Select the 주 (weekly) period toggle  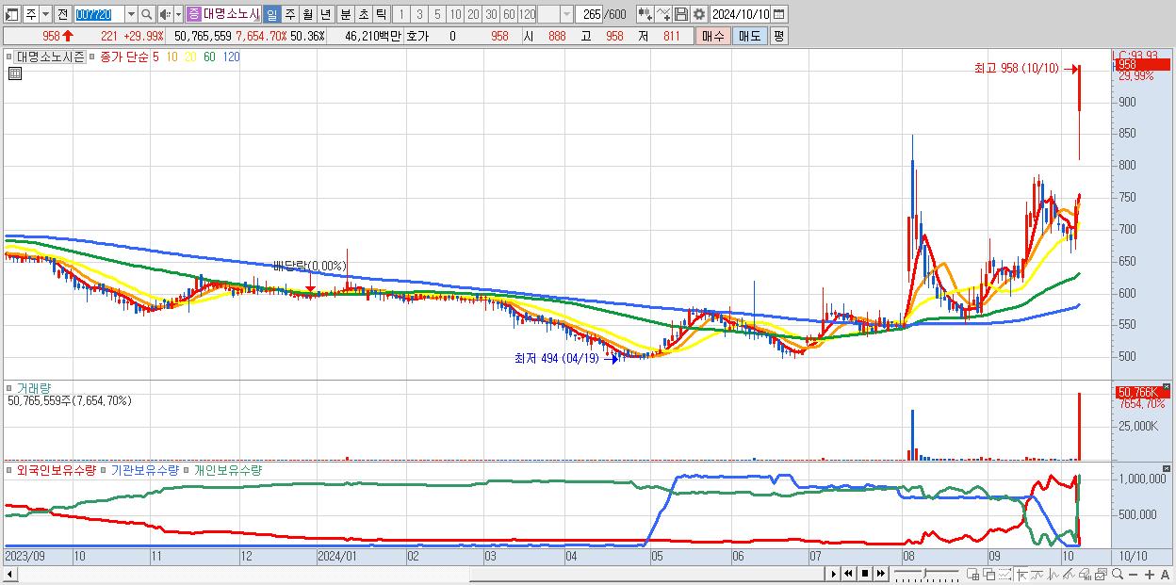[x=289, y=14]
